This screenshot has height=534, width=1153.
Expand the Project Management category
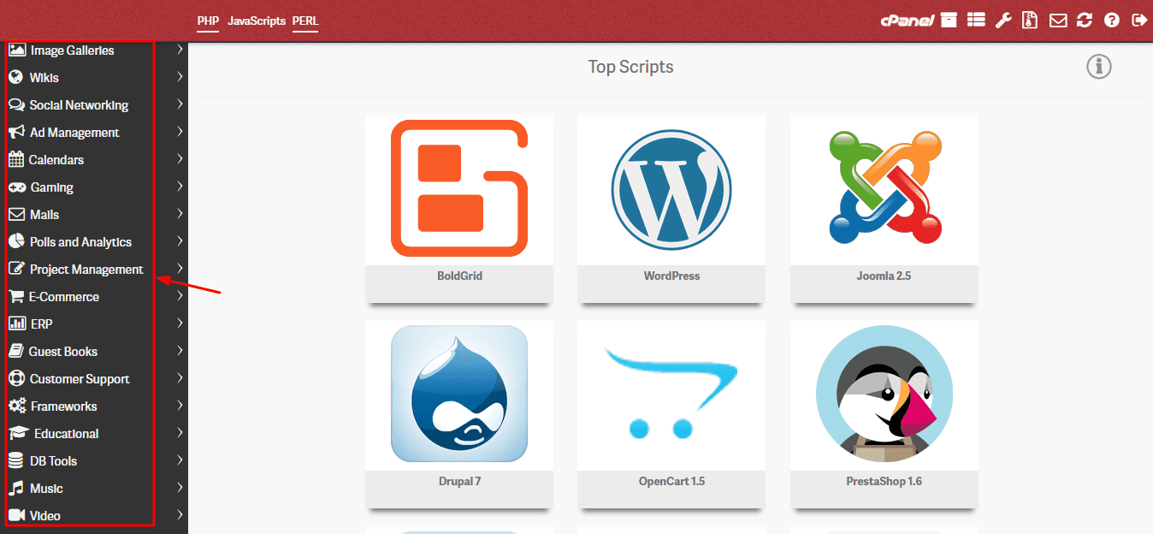pyautogui.click(x=86, y=270)
